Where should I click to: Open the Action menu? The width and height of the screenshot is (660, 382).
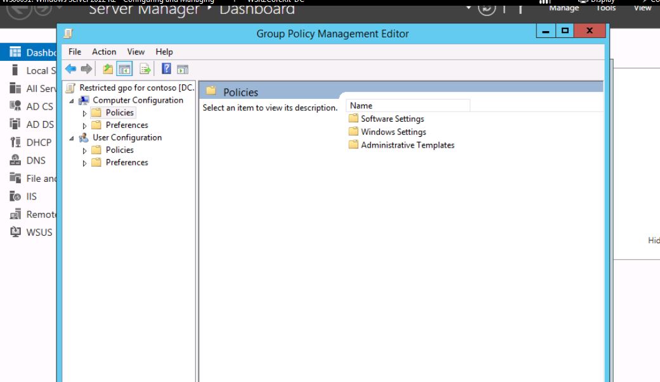coord(104,52)
